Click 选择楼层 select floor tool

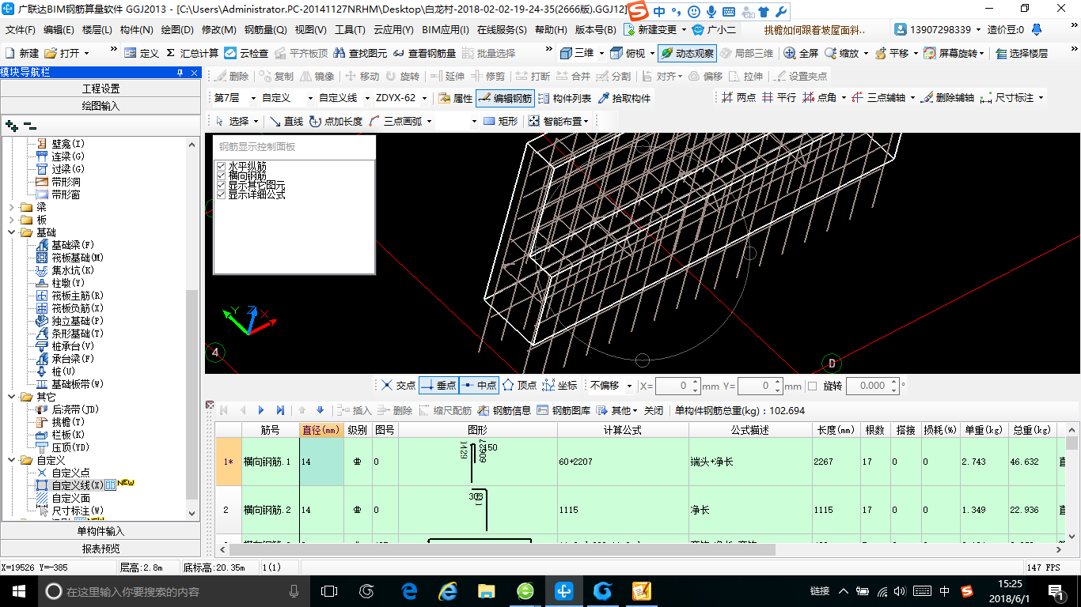(x=1022, y=53)
